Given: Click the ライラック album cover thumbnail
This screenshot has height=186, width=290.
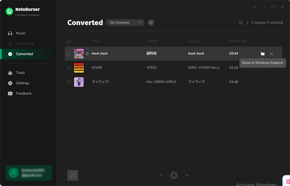Looking at the screenshot, I should coord(79,82).
